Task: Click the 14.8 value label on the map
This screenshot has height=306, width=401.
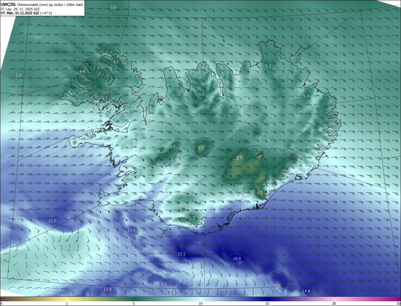Action: 306,291
